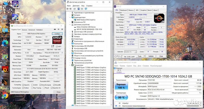Click the Forward arrow in Device Manager toolbar
This screenshot has width=204, height=109.
[x=70, y=9]
